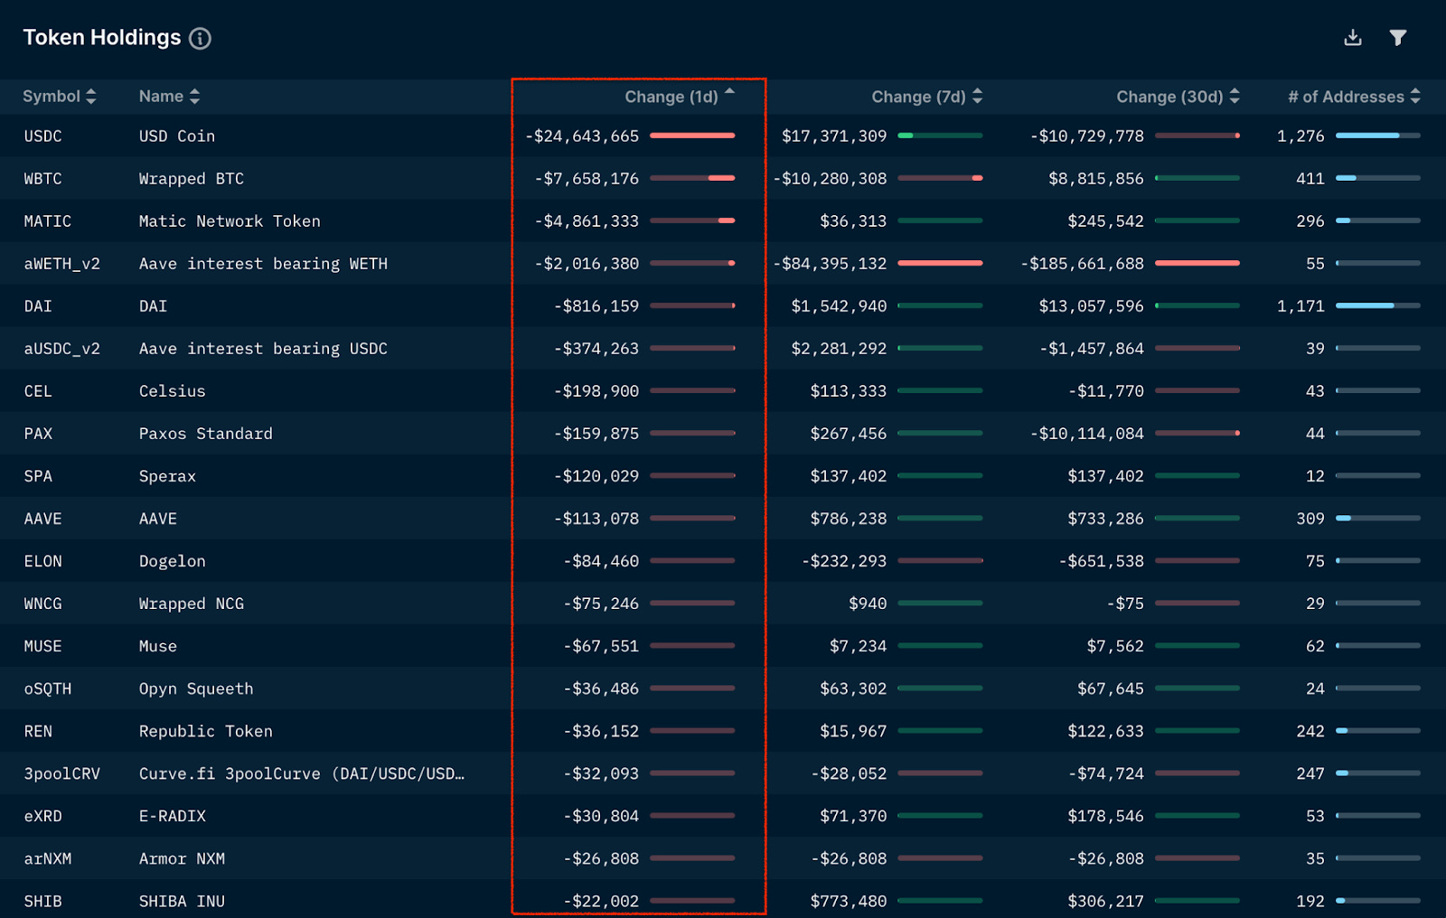Select the aWETH_v2 symbol cell
Image resolution: width=1446 pixels, height=918 pixels.
click(x=62, y=264)
